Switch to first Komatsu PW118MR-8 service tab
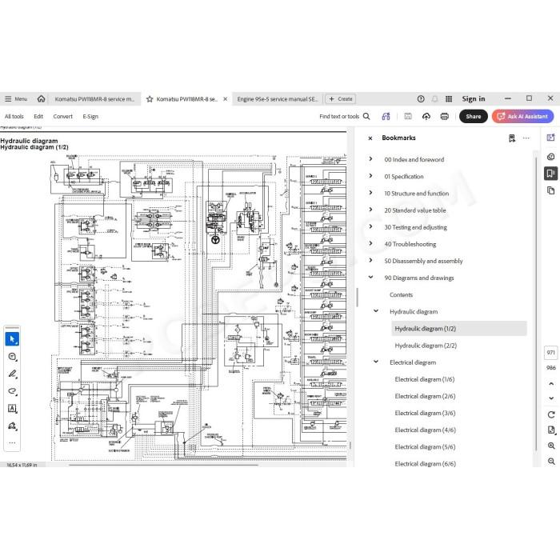 pyautogui.click(x=94, y=99)
